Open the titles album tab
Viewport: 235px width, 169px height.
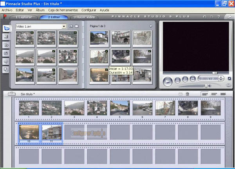click(x=6, y=45)
